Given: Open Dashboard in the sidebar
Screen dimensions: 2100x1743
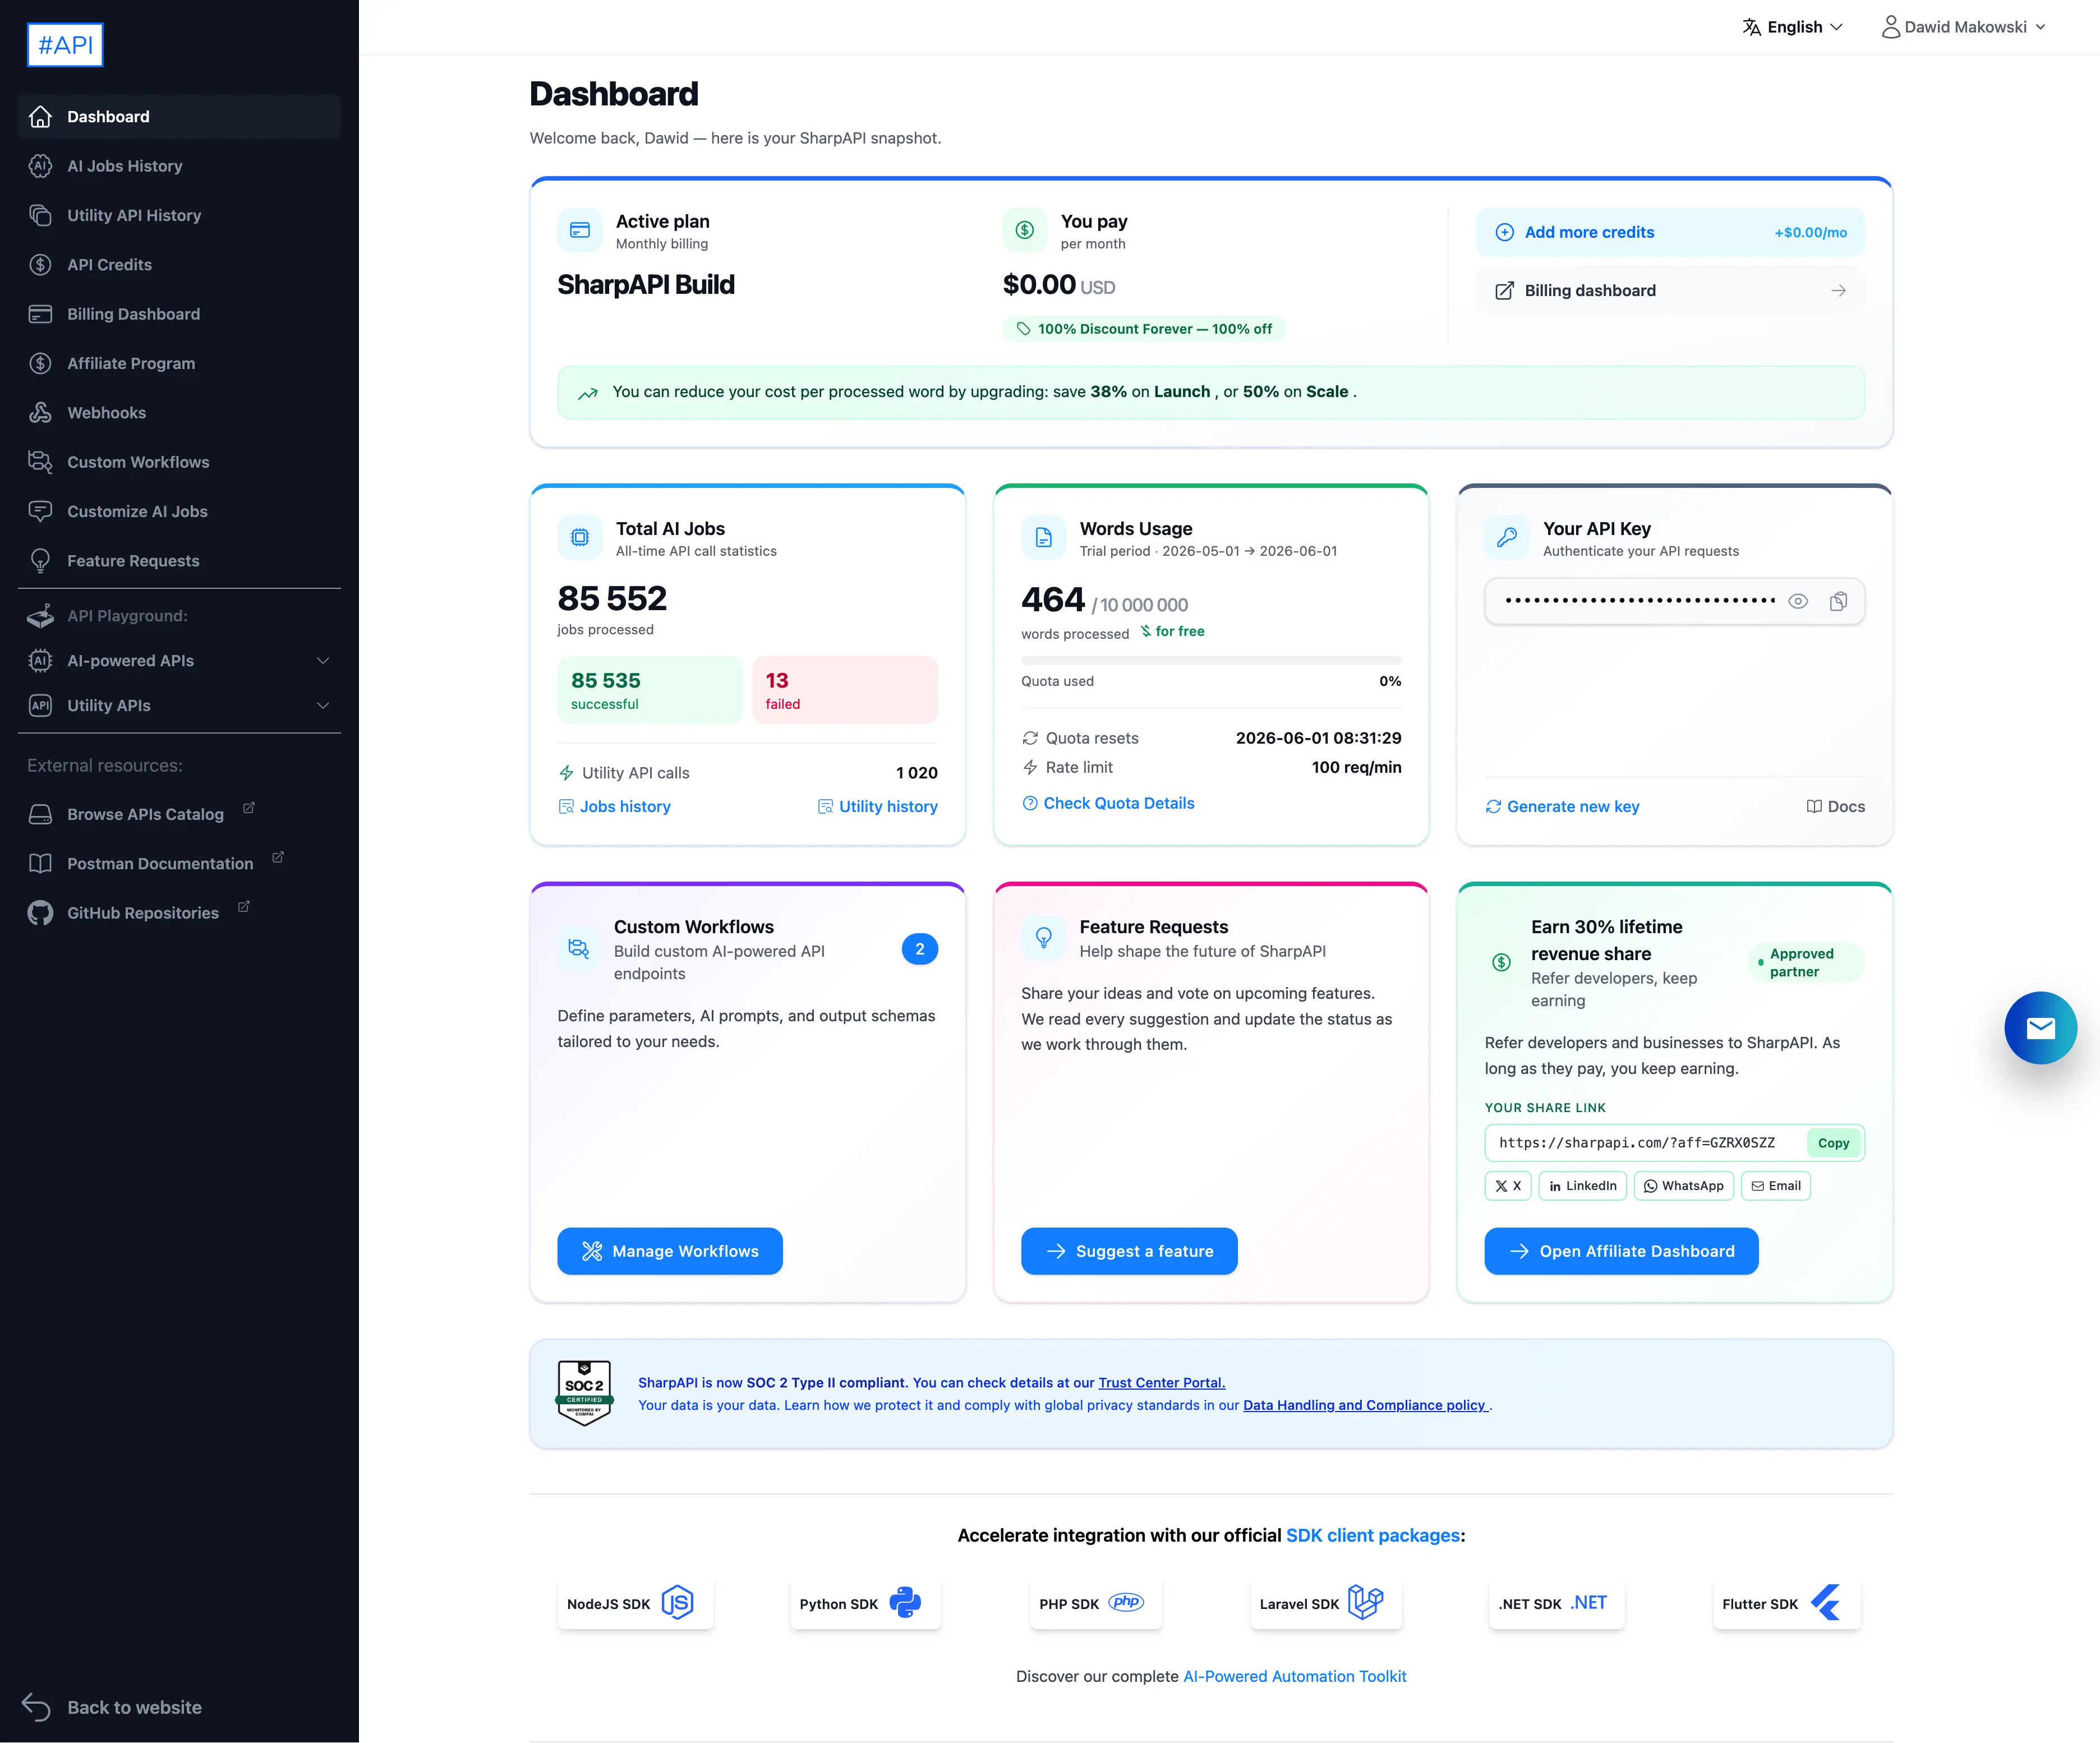Looking at the screenshot, I should click(x=179, y=117).
